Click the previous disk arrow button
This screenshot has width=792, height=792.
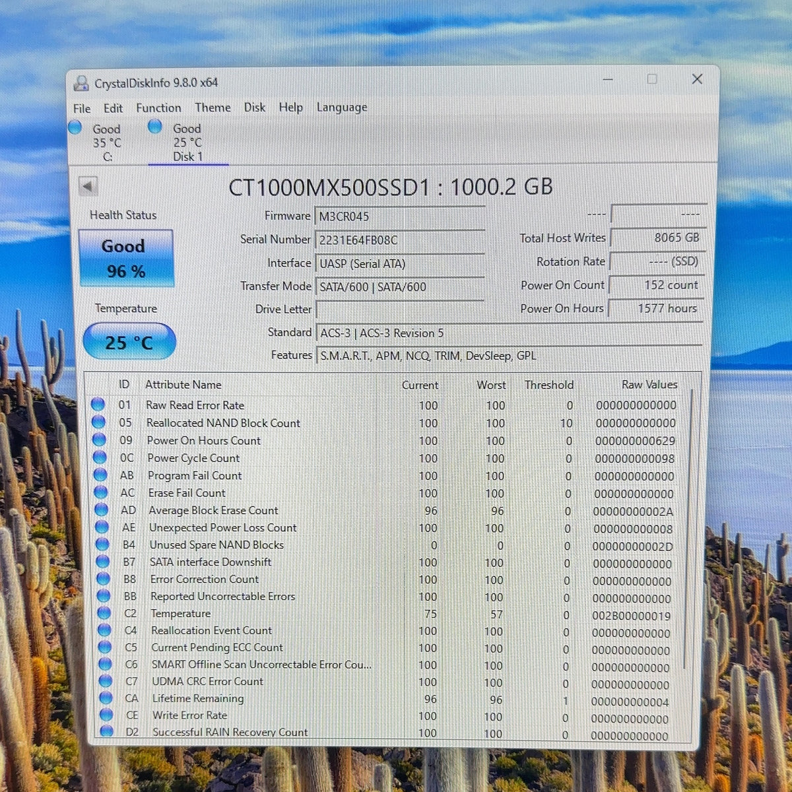88,186
